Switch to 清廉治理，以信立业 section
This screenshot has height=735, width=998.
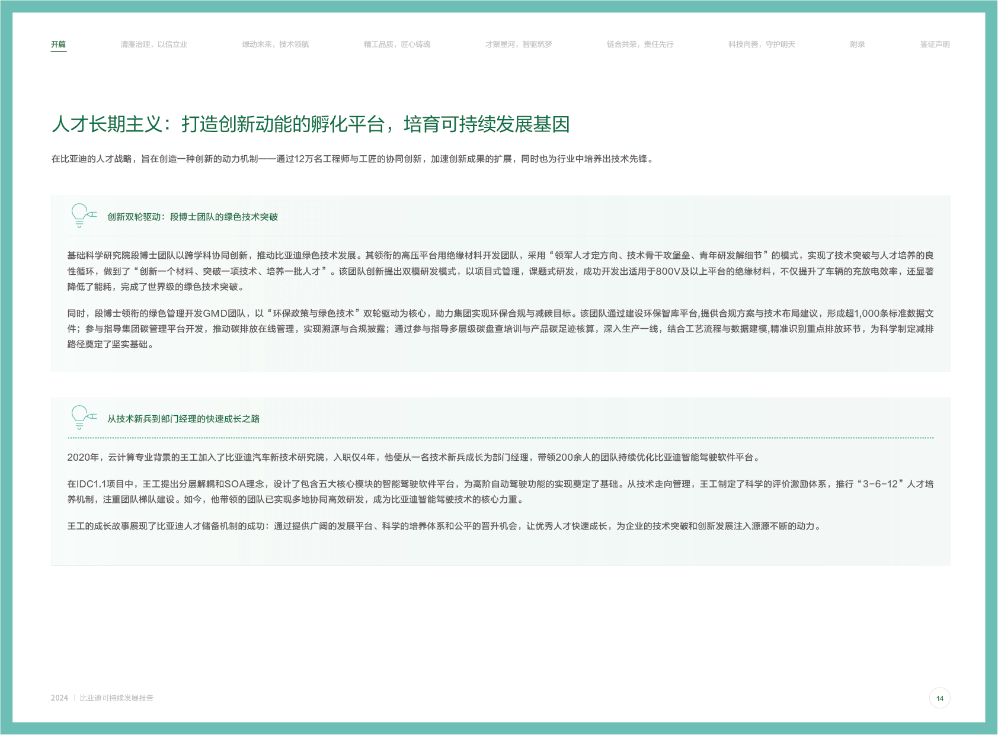[153, 44]
